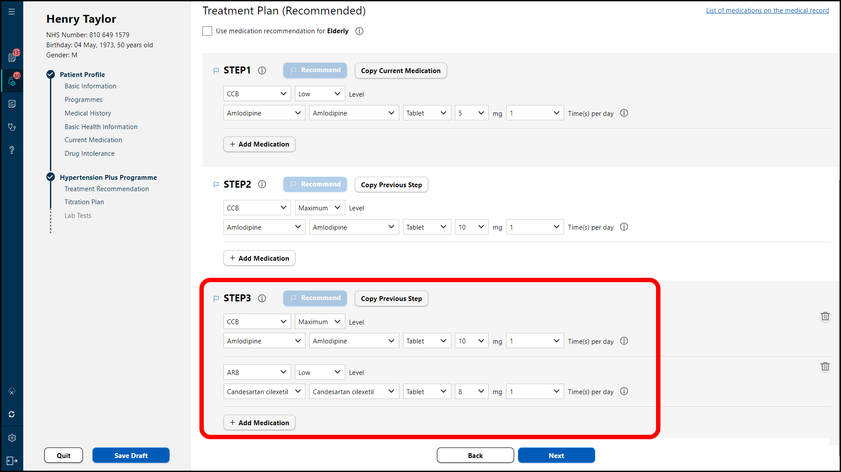Viewport: 841px width, 472px height.
Task: Click the STEP3 info icon
Action: 262,298
